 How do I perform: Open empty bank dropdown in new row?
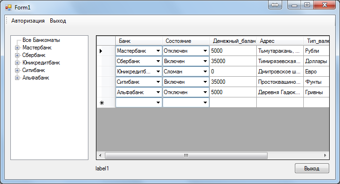(158, 103)
